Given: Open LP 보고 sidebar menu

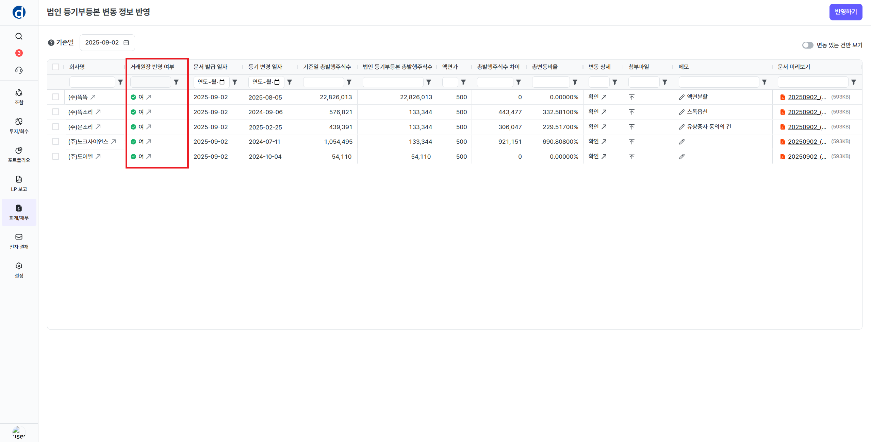Looking at the screenshot, I should [x=19, y=183].
